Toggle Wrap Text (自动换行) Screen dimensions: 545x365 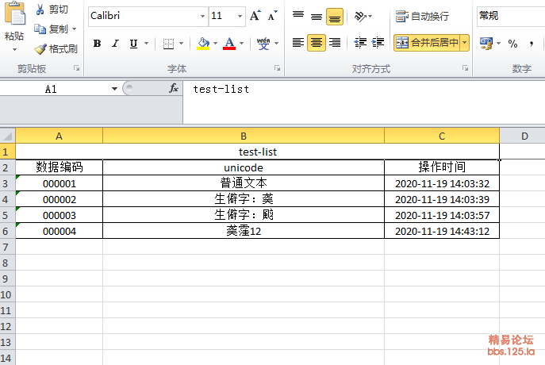pyautogui.click(x=422, y=16)
